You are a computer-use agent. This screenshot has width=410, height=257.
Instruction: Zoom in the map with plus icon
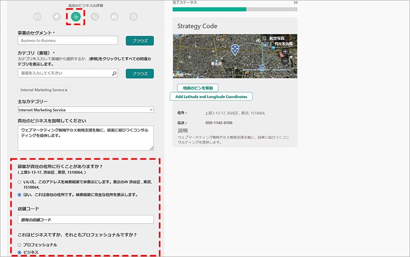[x=285, y=52]
